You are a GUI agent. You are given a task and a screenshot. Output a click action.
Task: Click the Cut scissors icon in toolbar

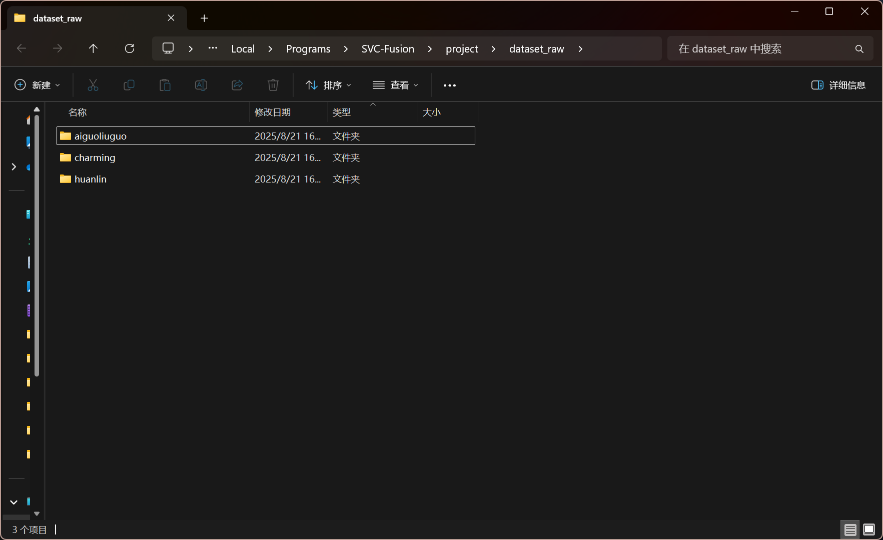pos(93,85)
